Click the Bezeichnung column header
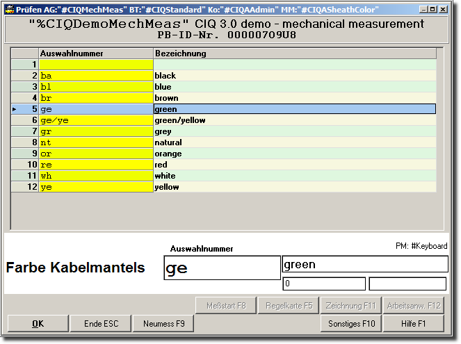Image resolution: width=461 pixels, height=344 pixels. (x=294, y=54)
